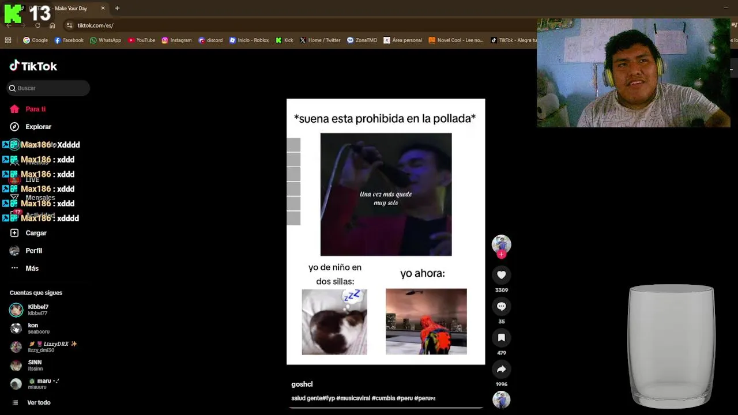Open goshcl username under video
Screen dimensions: 738x415
302,384
